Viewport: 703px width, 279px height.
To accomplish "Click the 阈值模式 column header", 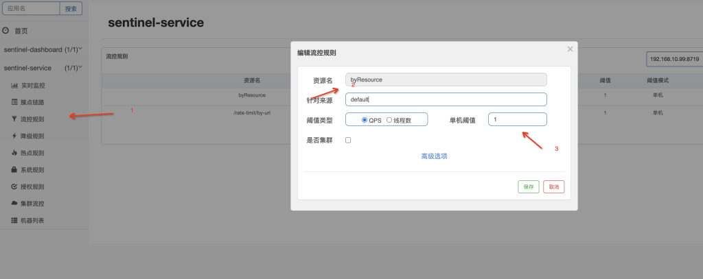I will 658,80.
